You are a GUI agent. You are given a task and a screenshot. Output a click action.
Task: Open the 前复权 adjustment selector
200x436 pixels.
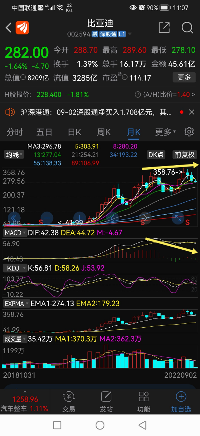pos(184,154)
